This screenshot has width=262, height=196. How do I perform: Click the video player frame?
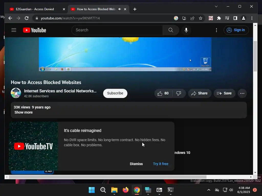[x=125, y=54]
